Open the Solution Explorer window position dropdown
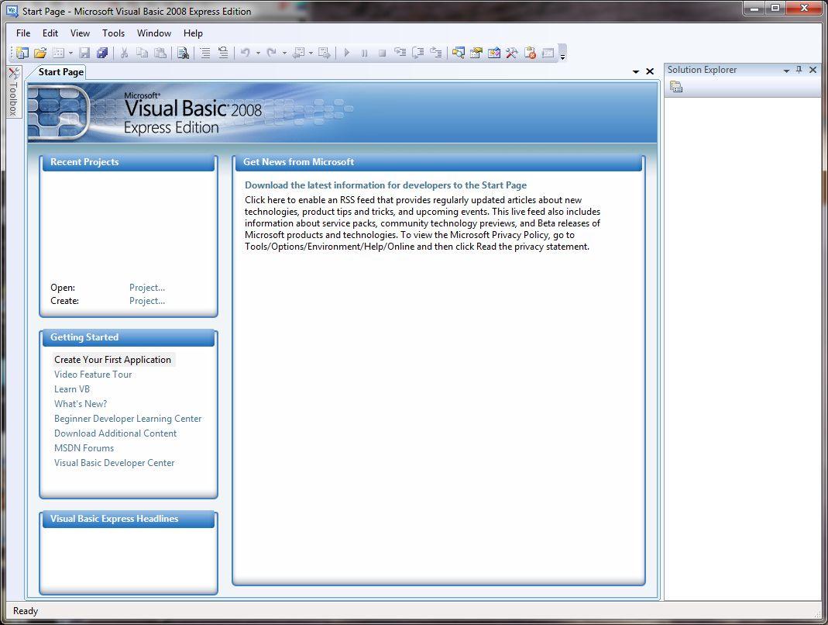The height and width of the screenshot is (625, 828). (786, 70)
